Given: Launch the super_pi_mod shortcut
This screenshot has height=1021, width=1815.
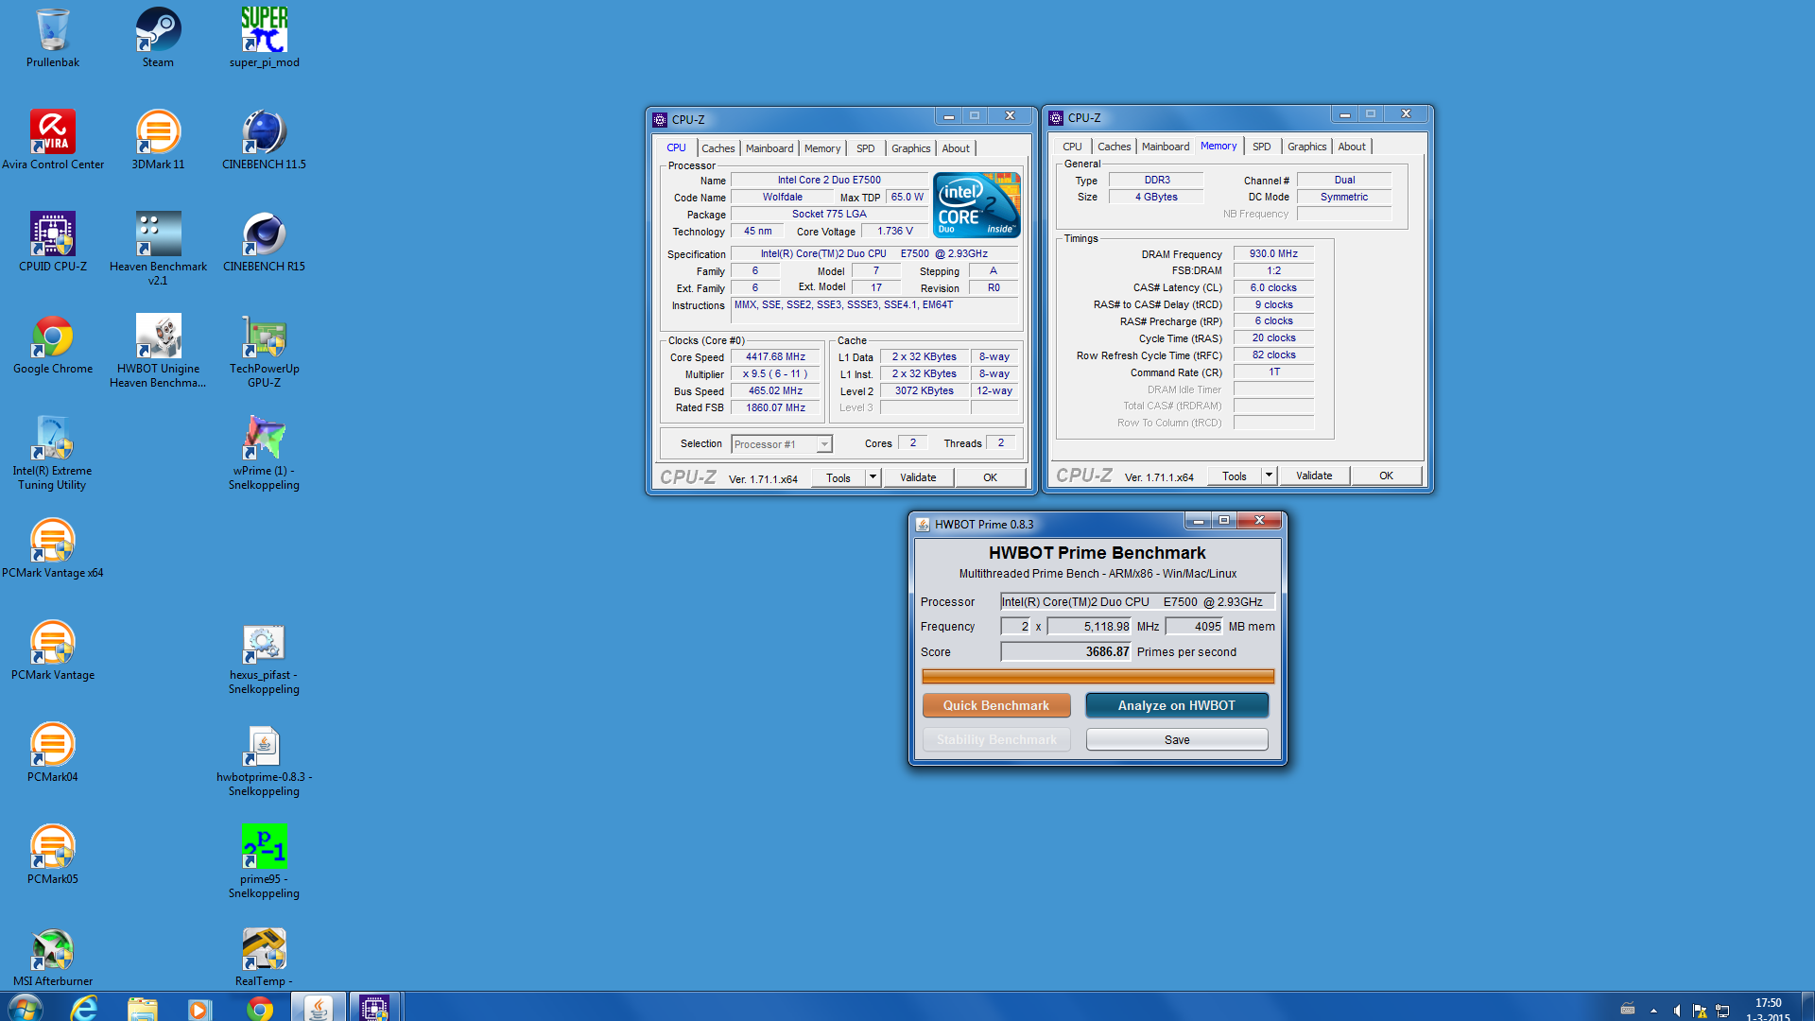Looking at the screenshot, I should tap(264, 38).
